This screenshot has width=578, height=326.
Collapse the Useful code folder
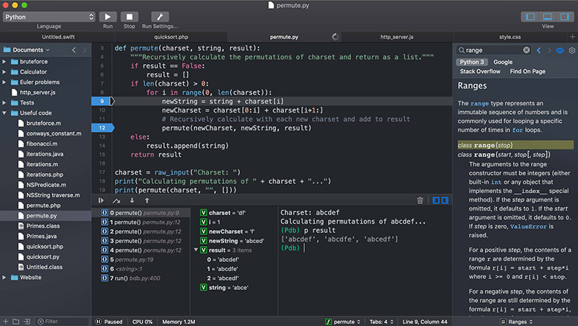tap(4, 113)
